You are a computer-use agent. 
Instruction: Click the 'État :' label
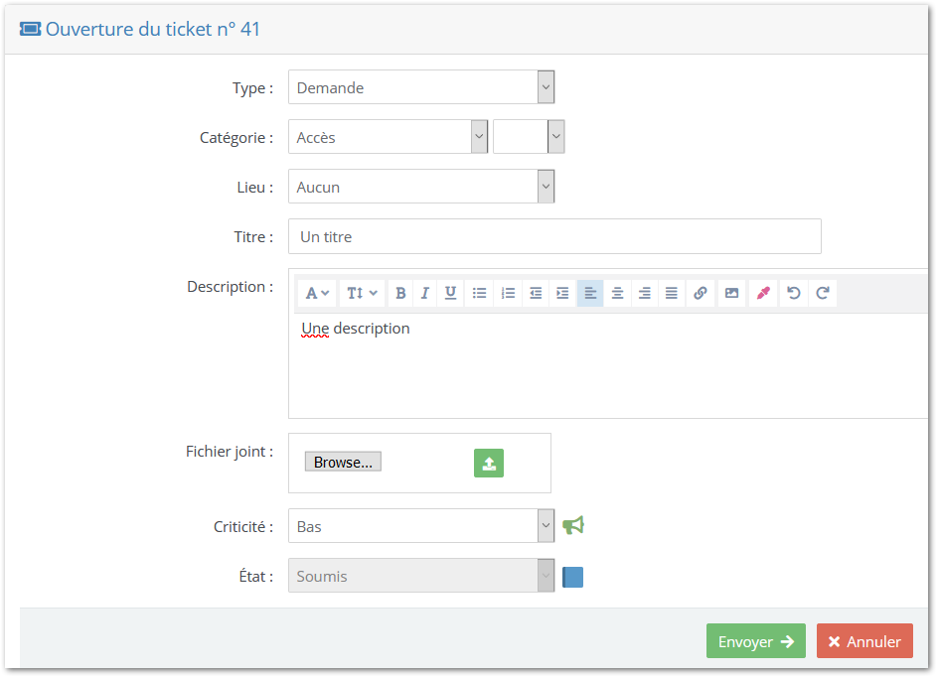click(256, 576)
